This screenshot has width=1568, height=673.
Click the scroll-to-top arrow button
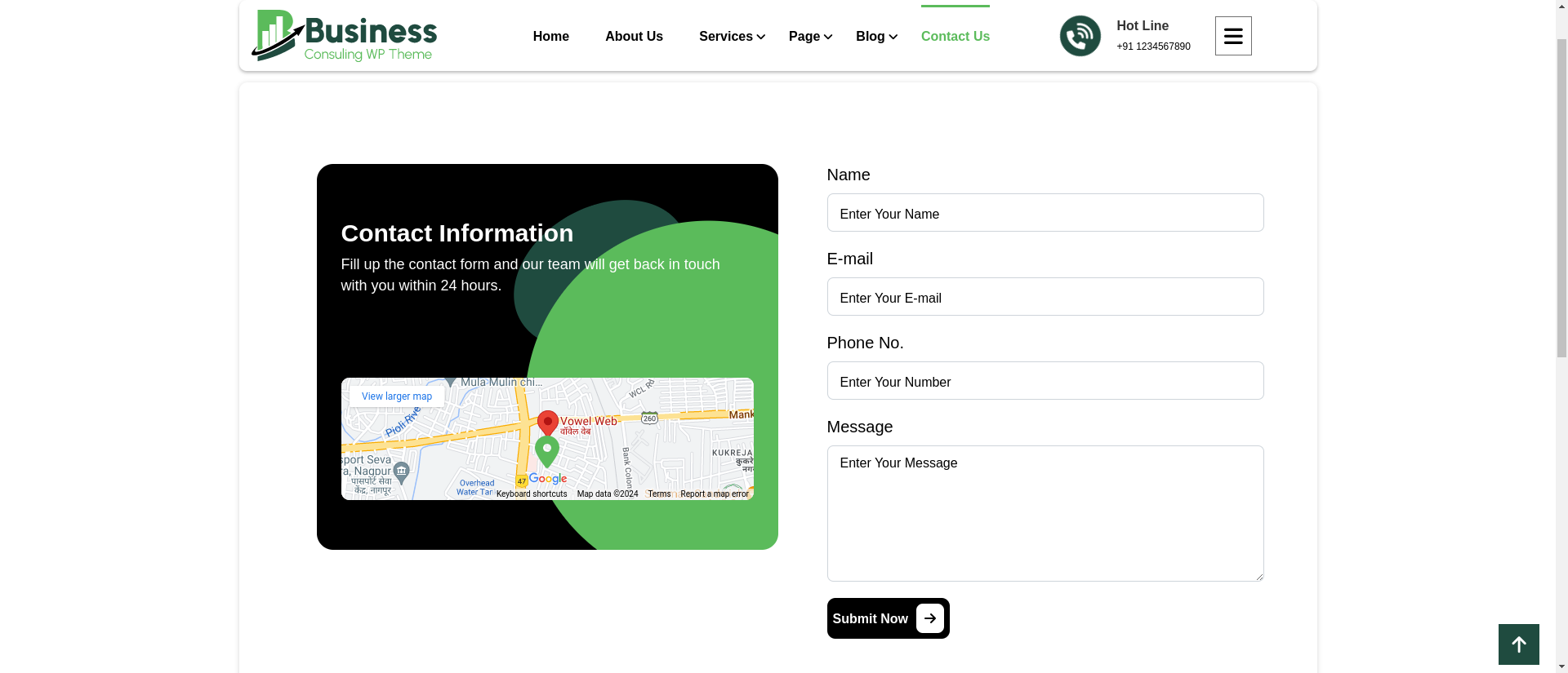coord(1518,644)
